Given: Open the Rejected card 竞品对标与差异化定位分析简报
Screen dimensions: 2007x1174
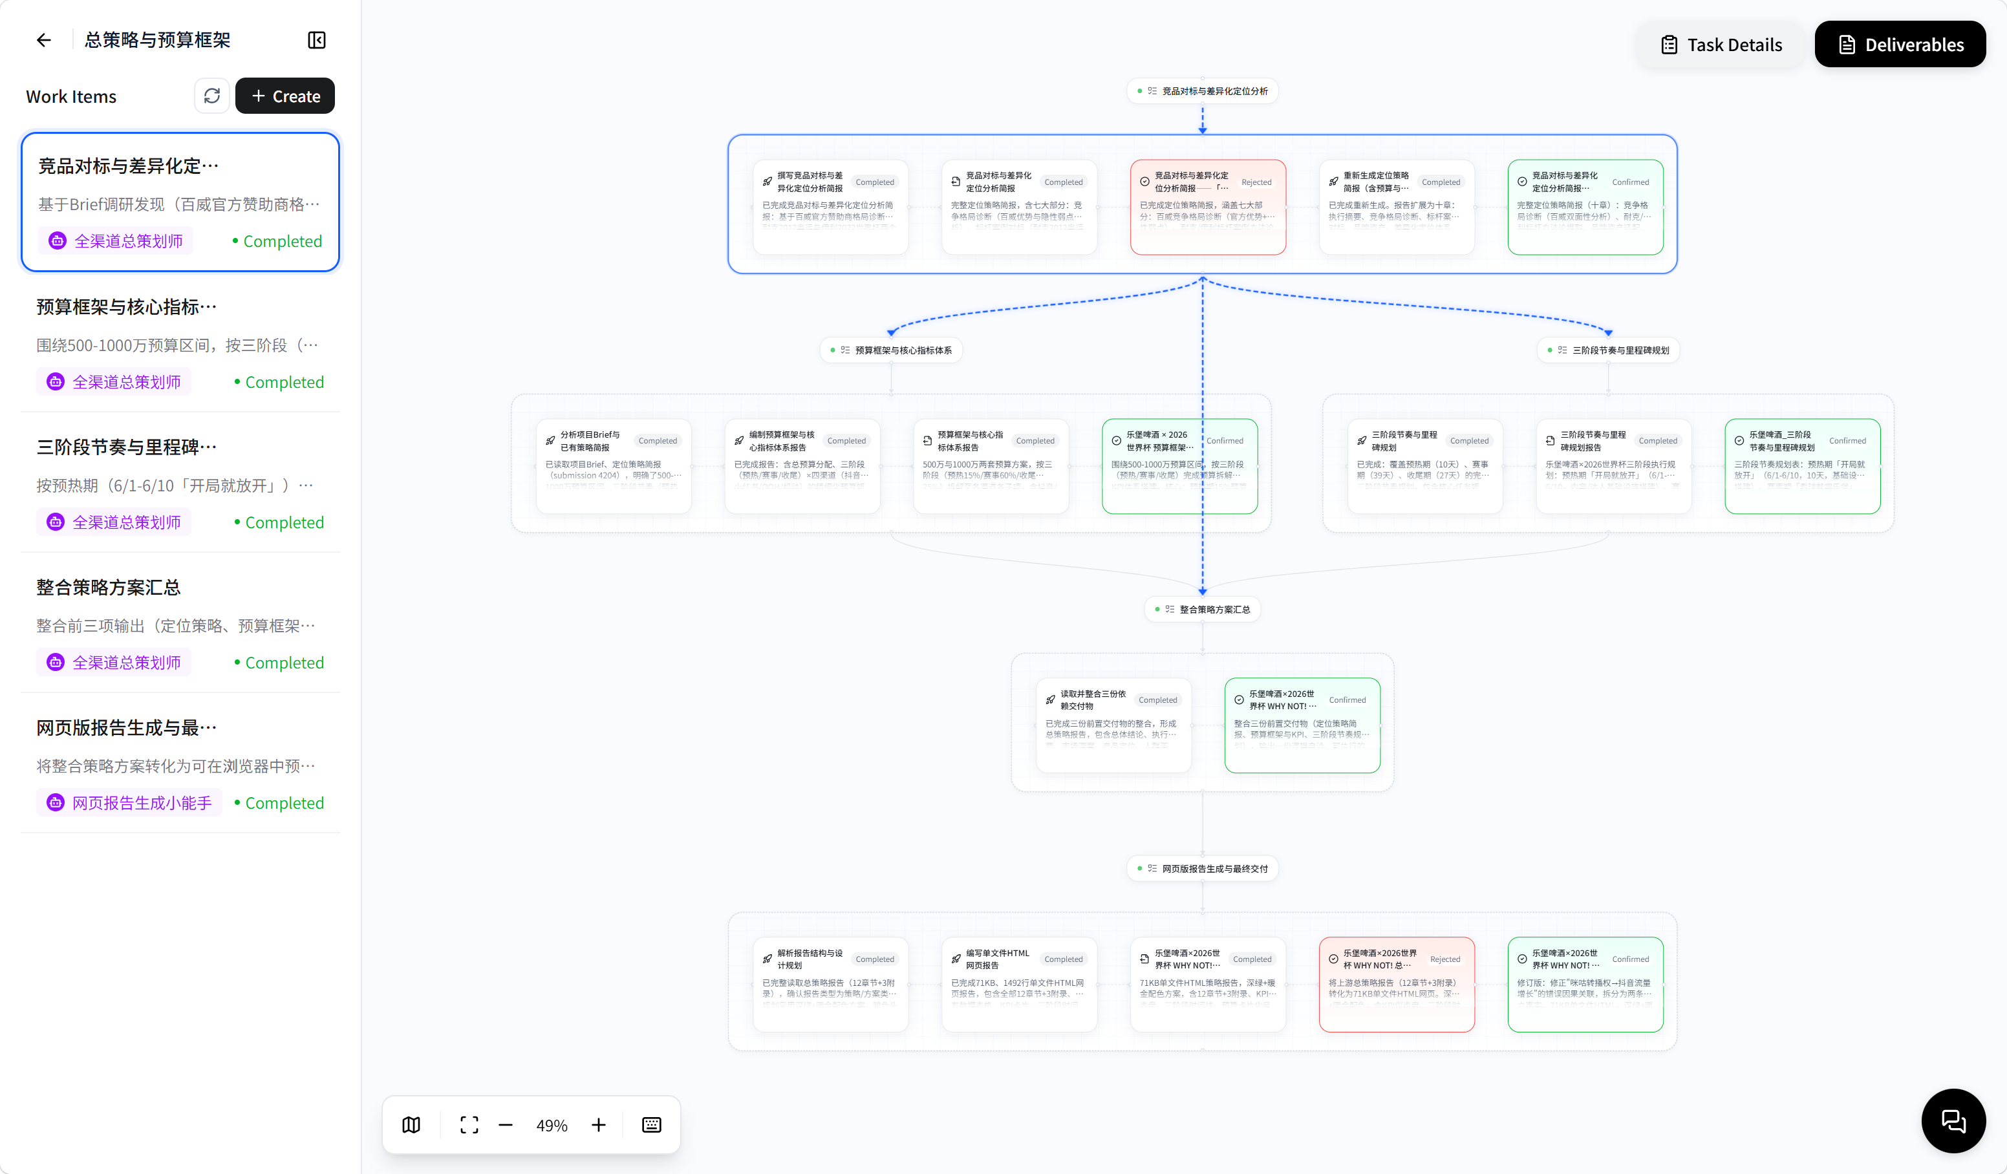Looking at the screenshot, I should (1208, 207).
